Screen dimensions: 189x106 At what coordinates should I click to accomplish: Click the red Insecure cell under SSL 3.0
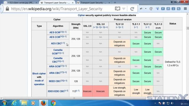pyautogui.click(x=100, y=91)
